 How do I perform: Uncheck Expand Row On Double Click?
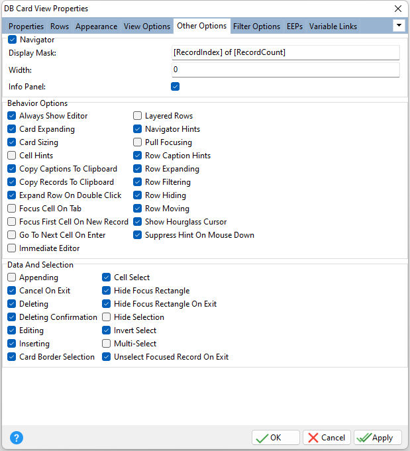pyautogui.click(x=11, y=195)
